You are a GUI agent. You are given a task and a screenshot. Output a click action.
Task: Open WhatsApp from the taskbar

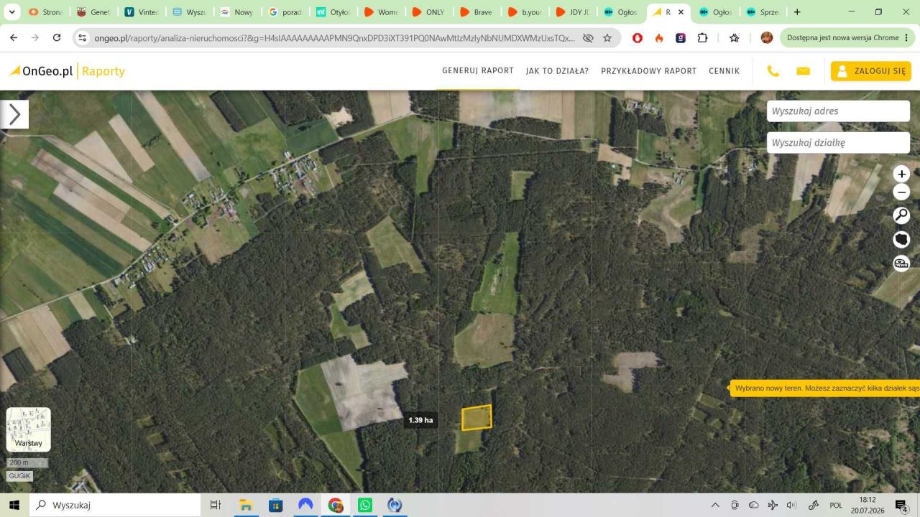tap(365, 505)
